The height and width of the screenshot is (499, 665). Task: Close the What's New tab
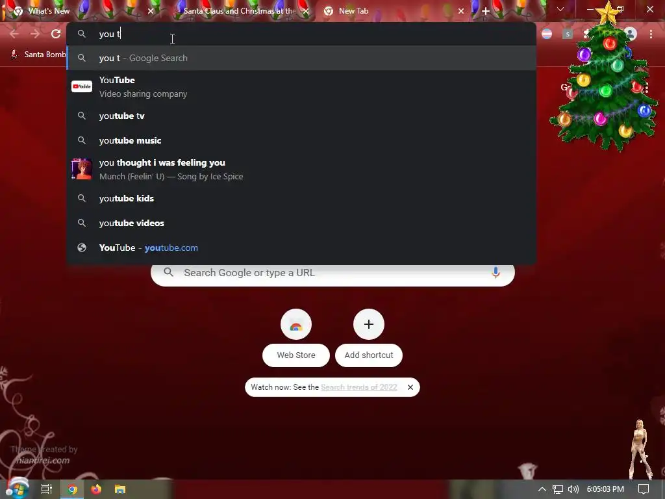151,11
